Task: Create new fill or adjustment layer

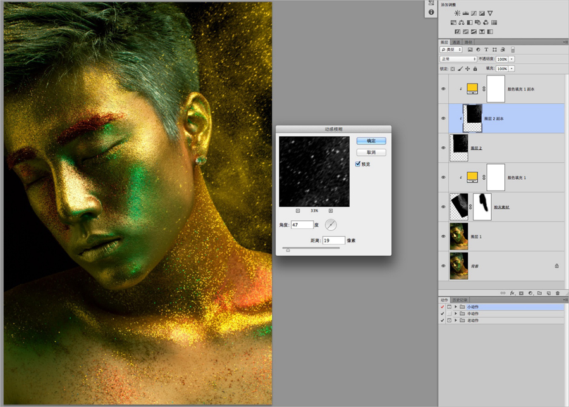Action: pyautogui.click(x=530, y=293)
